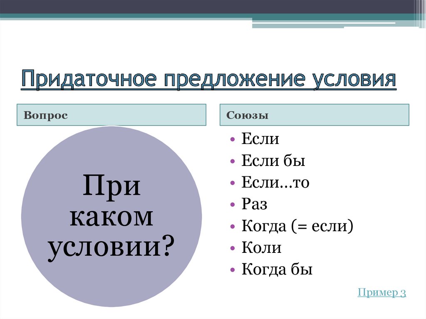Click the slide title "Придаточное предложение условия"
Viewport: 426px width, 319px height.
(x=208, y=77)
